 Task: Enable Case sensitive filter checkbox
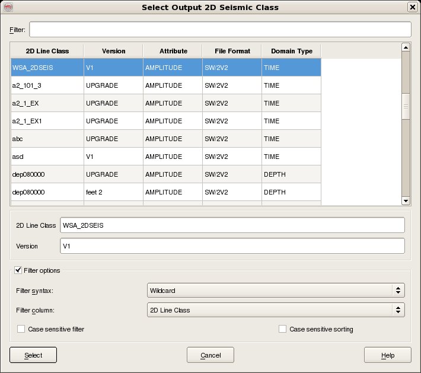point(21,329)
